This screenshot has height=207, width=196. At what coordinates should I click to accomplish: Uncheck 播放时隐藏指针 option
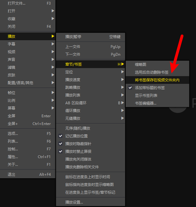78,144
